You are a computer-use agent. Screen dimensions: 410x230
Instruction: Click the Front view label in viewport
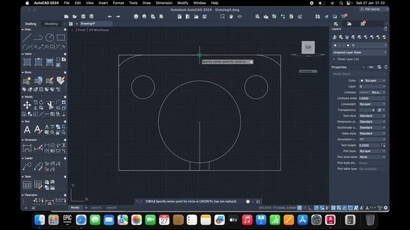pyautogui.click(x=81, y=30)
